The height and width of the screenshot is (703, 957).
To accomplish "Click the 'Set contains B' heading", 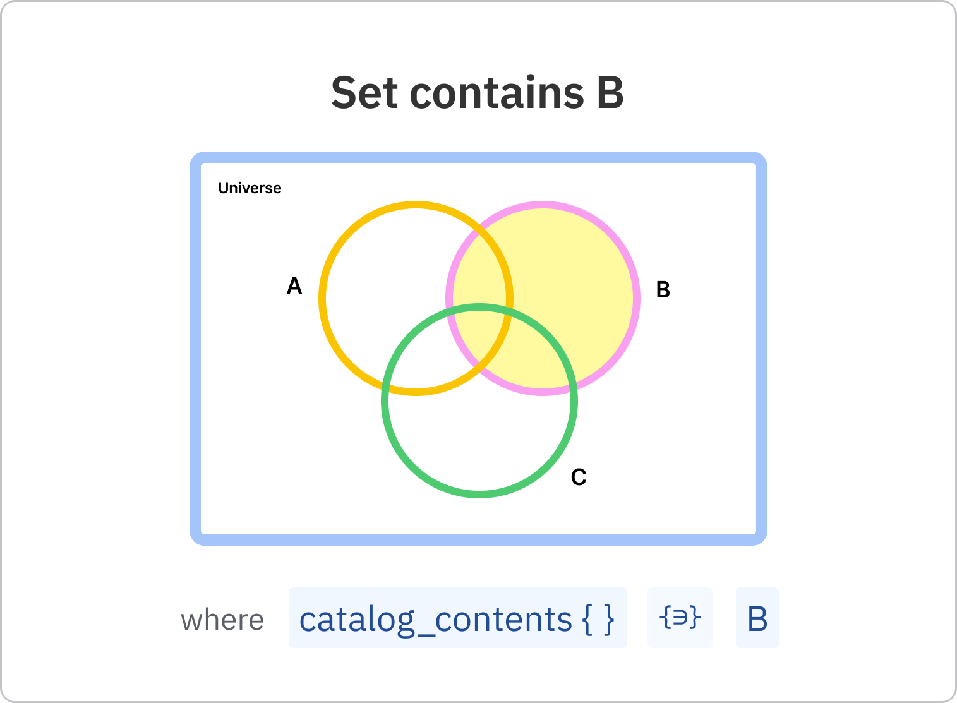I will [478, 92].
